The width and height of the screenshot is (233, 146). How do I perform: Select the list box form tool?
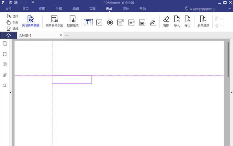tap(131, 23)
